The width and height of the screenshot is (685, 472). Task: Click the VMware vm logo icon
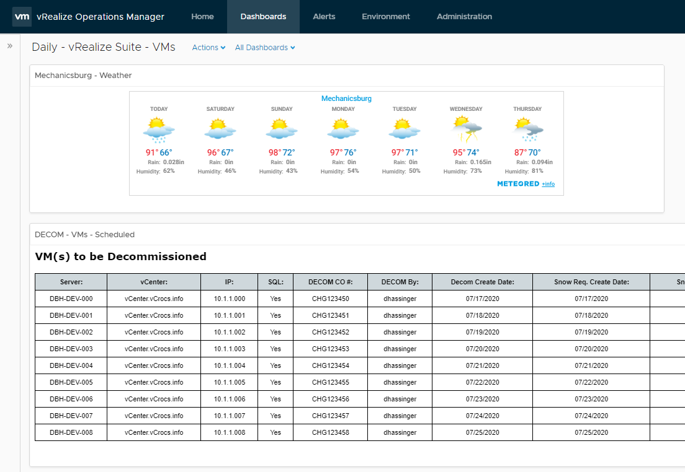22,17
